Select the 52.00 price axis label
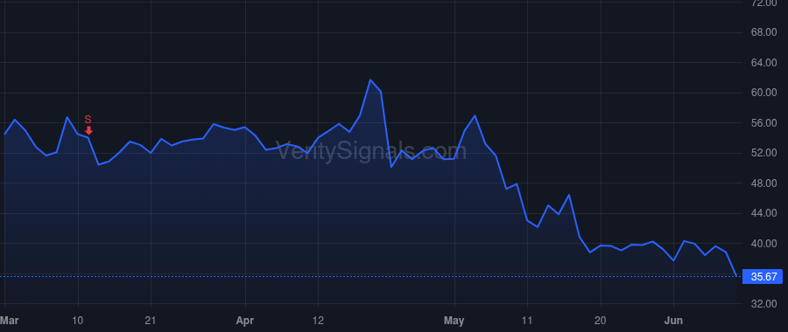 [x=763, y=153]
